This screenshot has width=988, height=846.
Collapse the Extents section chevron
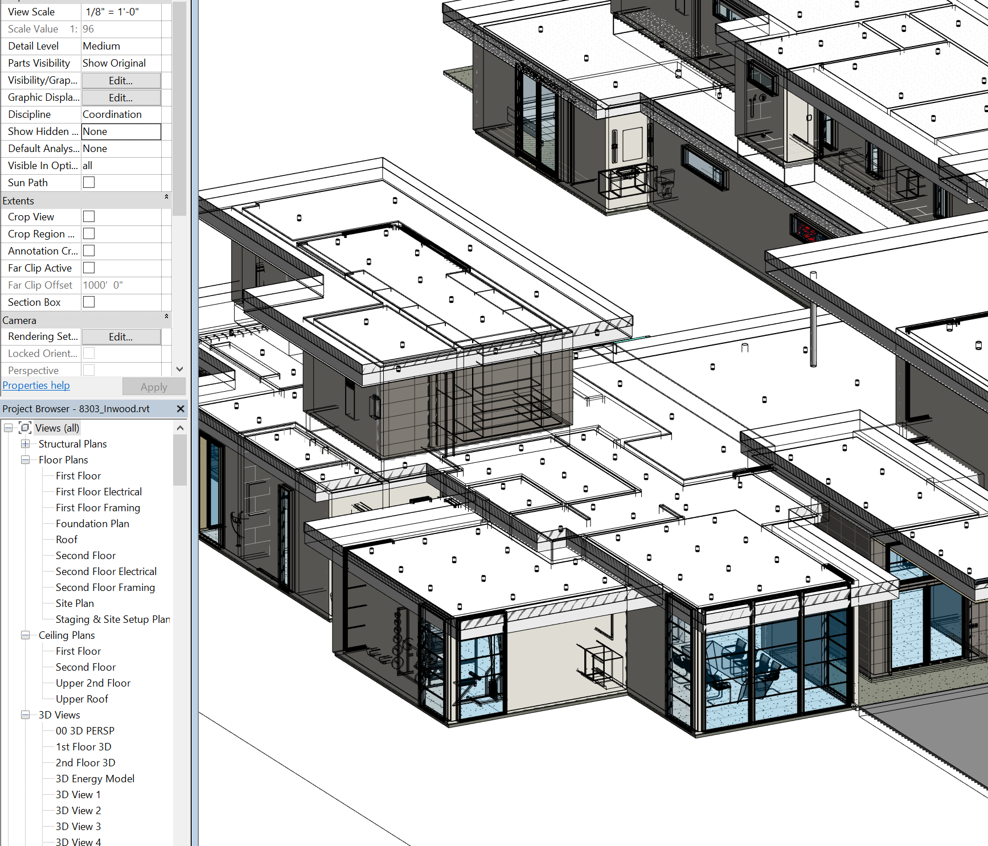pyautogui.click(x=166, y=197)
